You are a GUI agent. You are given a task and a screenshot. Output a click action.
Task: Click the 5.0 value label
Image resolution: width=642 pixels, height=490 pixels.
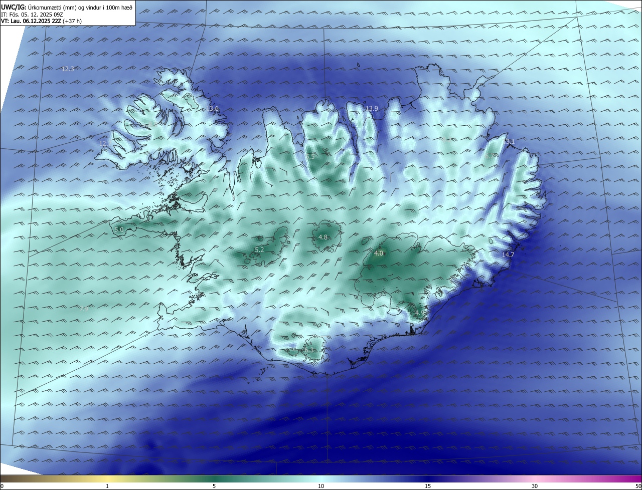(119, 229)
